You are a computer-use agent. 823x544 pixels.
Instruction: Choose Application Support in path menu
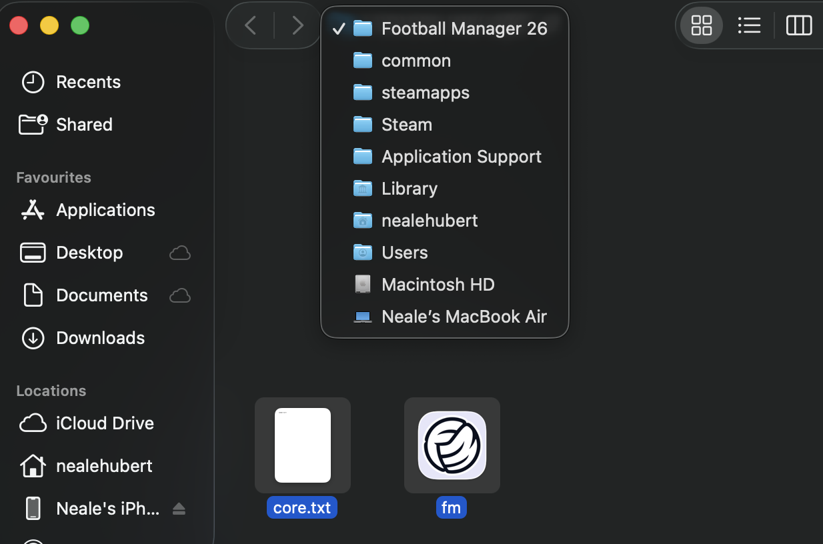click(x=461, y=157)
